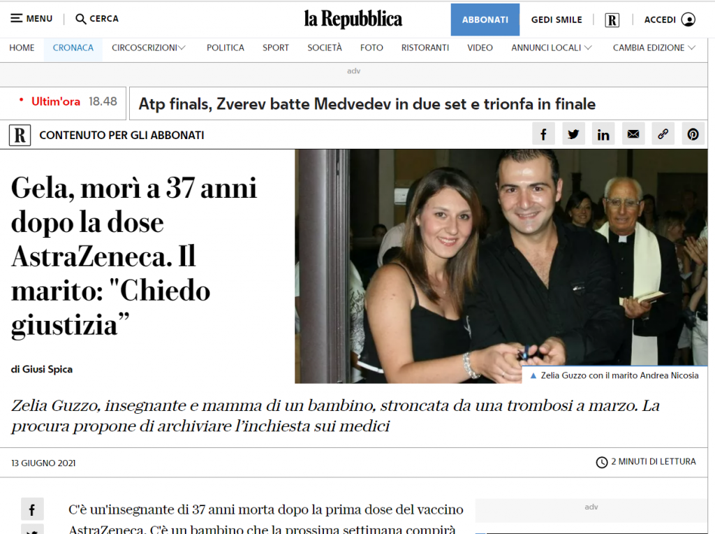The height and width of the screenshot is (534, 715).
Task: Click the ACCEDI user profile icon
Action: point(688,20)
